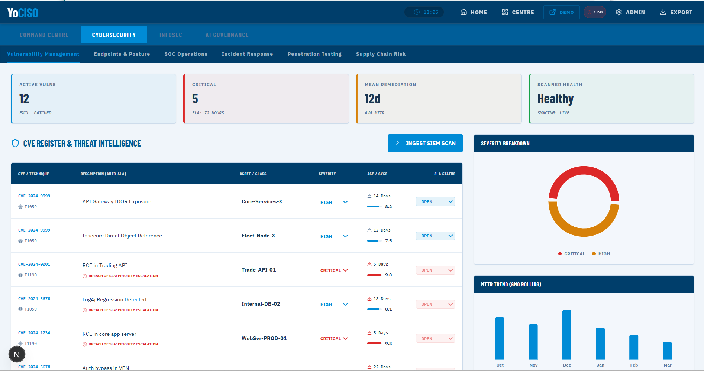
Task: Open Incident Response section
Action: pyautogui.click(x=248, y=54)
